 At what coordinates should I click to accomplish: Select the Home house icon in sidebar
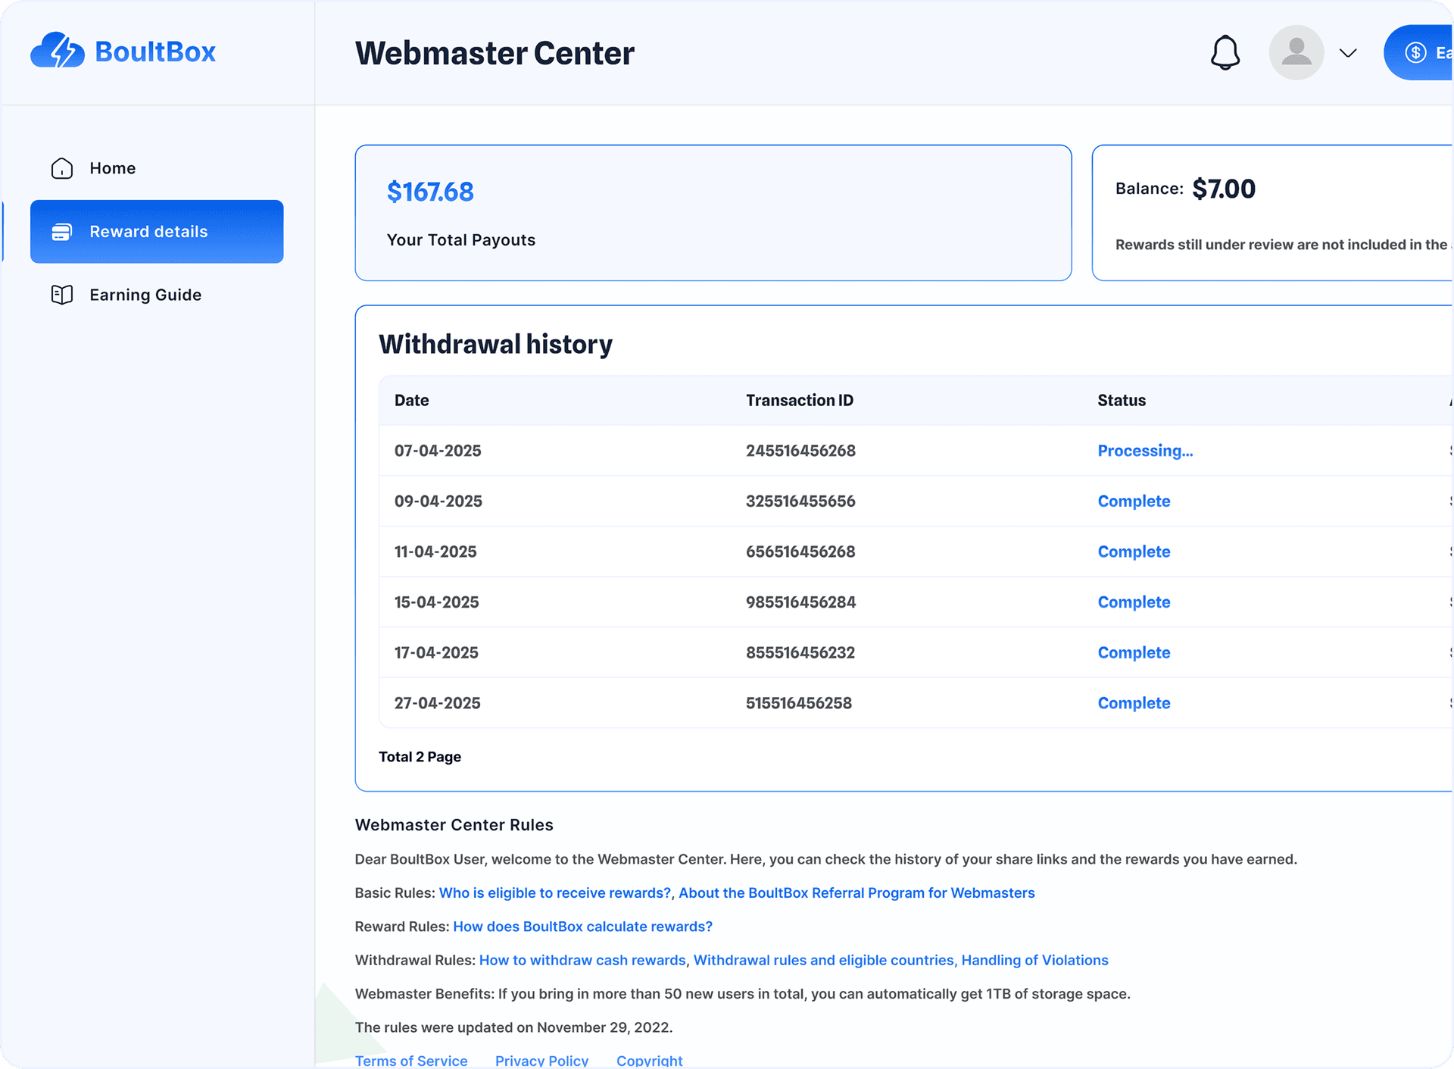pyautogui.click(x=61, y=168)
